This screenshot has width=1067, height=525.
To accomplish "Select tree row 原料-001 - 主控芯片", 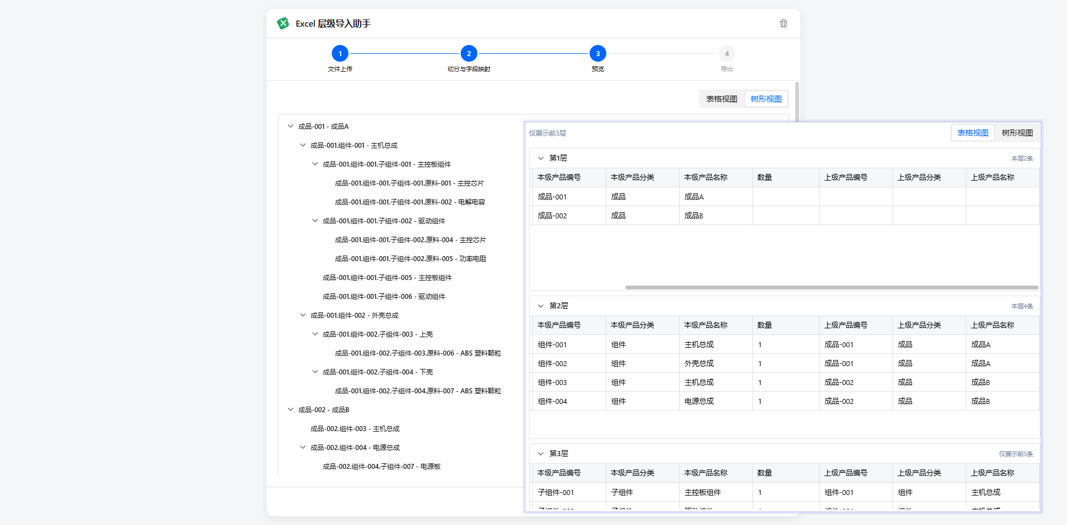I will pyautogui.click(x=410, y=183).
